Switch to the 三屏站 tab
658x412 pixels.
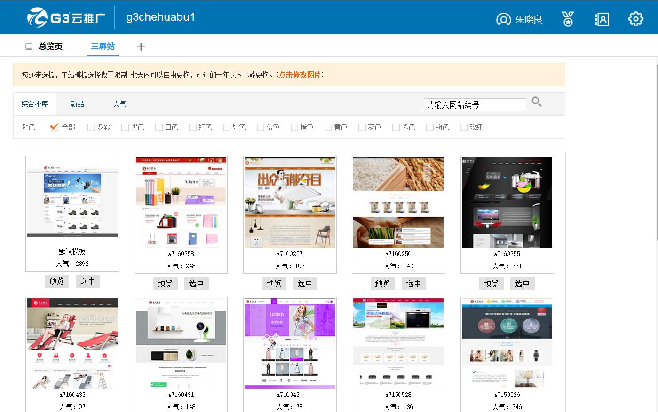(103, 46)
